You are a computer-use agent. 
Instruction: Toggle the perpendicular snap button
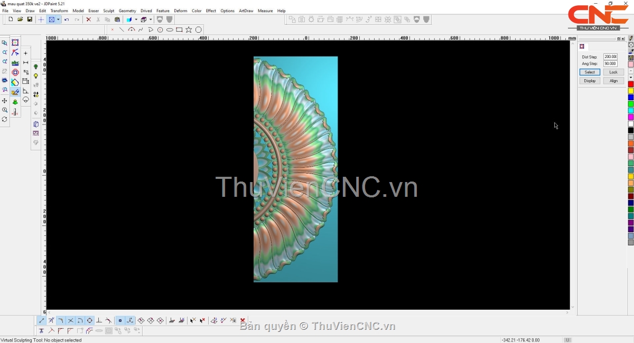(99, 320)
